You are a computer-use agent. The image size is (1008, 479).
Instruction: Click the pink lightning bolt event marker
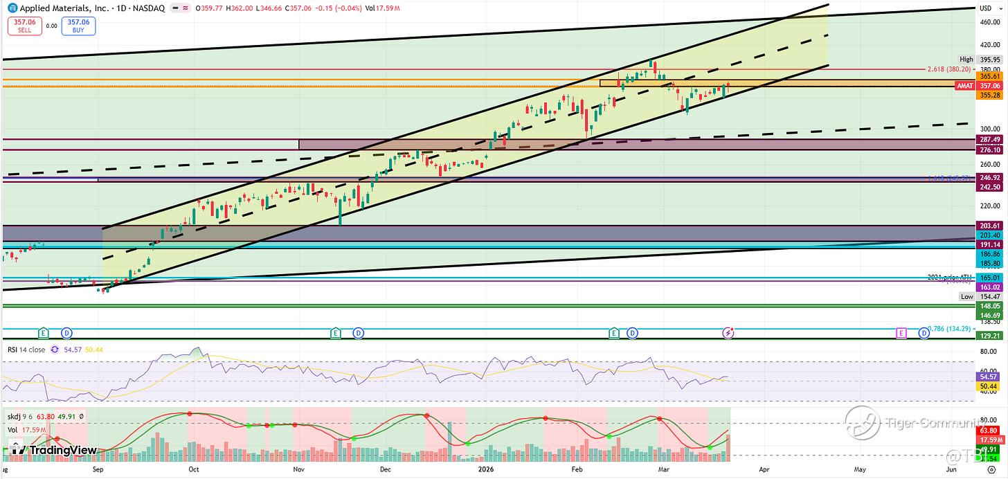point(728,333)
